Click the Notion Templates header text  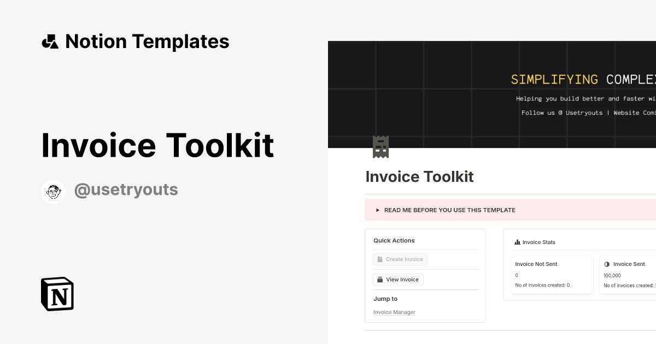point(147,41)
